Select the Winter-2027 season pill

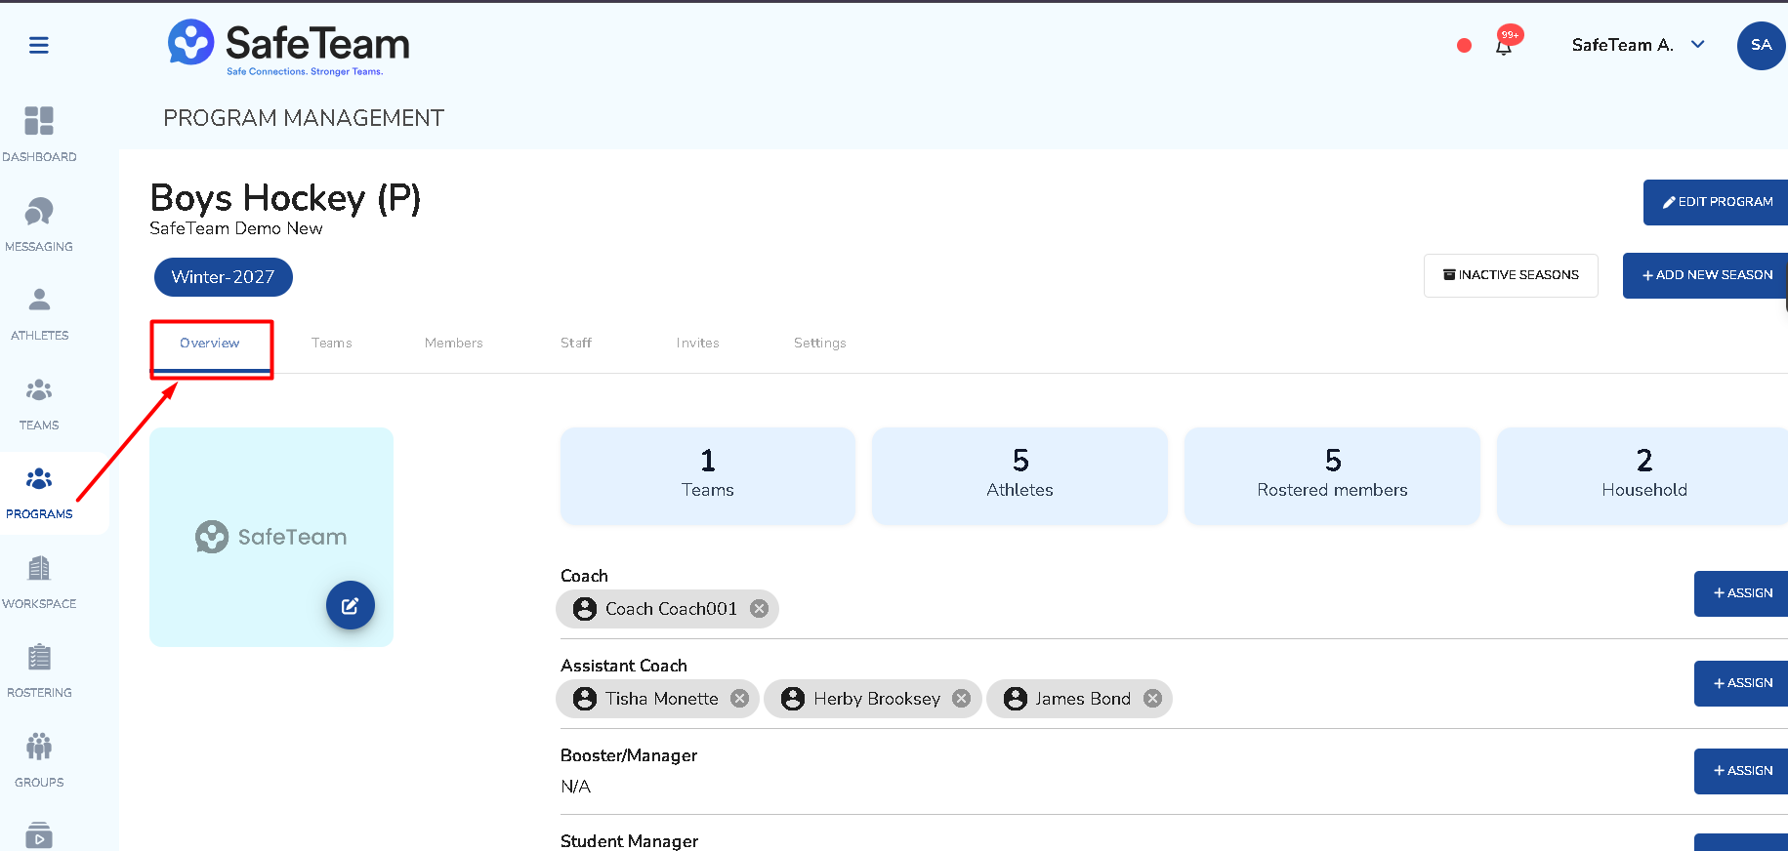coord(223,277)
